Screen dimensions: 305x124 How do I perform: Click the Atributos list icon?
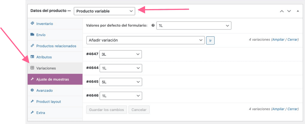tap(32, 57)
